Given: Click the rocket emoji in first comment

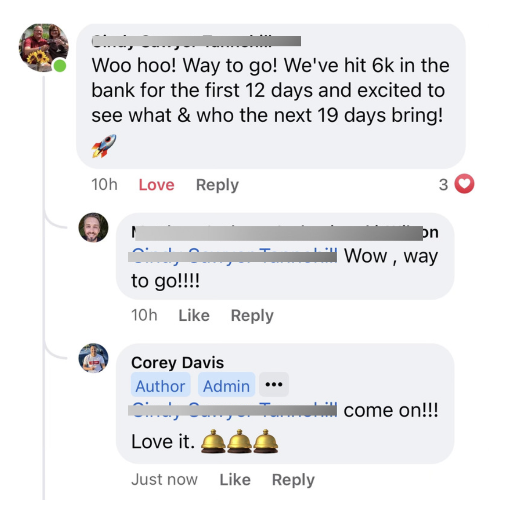Looking at the screenshot, I should (104, 146).
